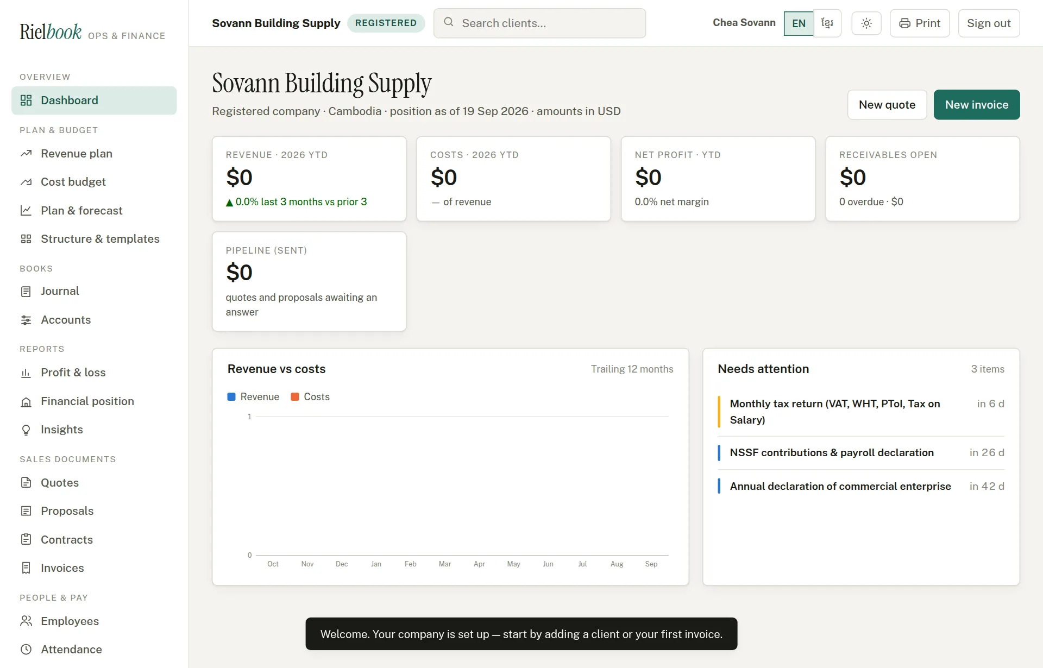Click the Attendance clock icon

tap(26, 650)
